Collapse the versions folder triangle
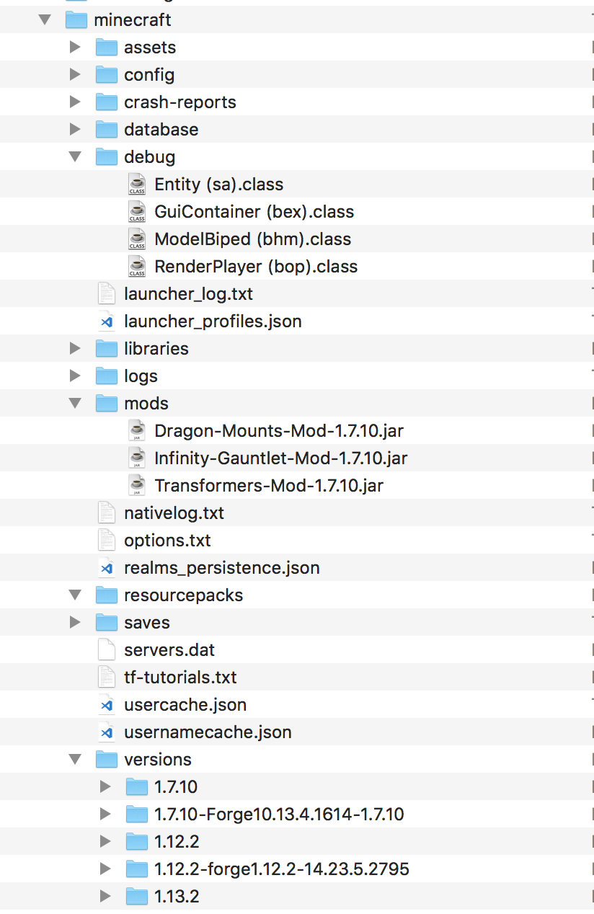Viewport: 594px width, 914px height. tap(75, 759)
